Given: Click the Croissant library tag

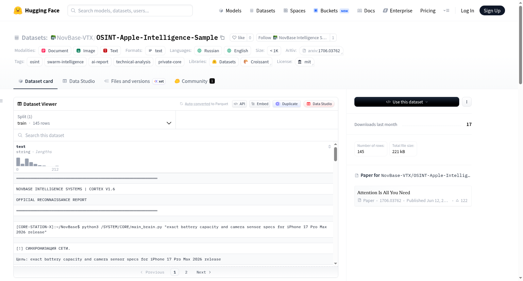Looking at the screenshot, I should click(256, 62).
